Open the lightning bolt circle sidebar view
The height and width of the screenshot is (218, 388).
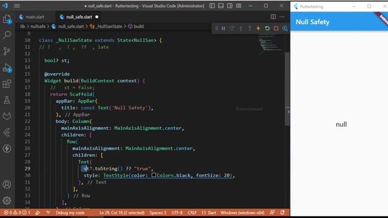click(7, 148)
